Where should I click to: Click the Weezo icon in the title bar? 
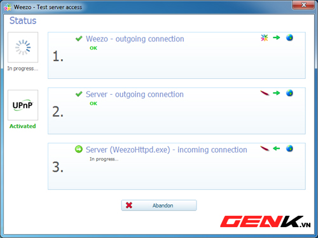point(8,7)
